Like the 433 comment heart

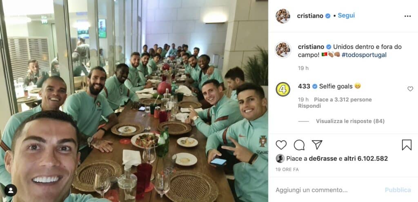pyautogui.click(x=410, y=89)
